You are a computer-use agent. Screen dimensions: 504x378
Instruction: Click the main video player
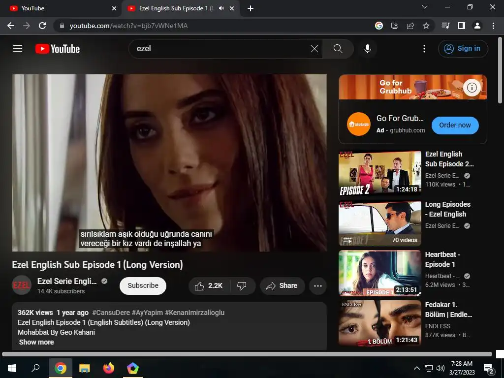[x=169, y=162]
